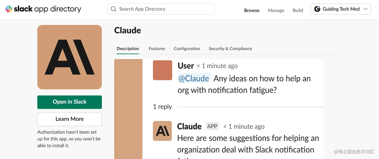
Task: Click the Learn More button
Action: click(69, 119)
